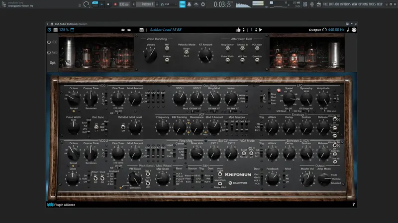Click the Voices knob

point(151,55)
